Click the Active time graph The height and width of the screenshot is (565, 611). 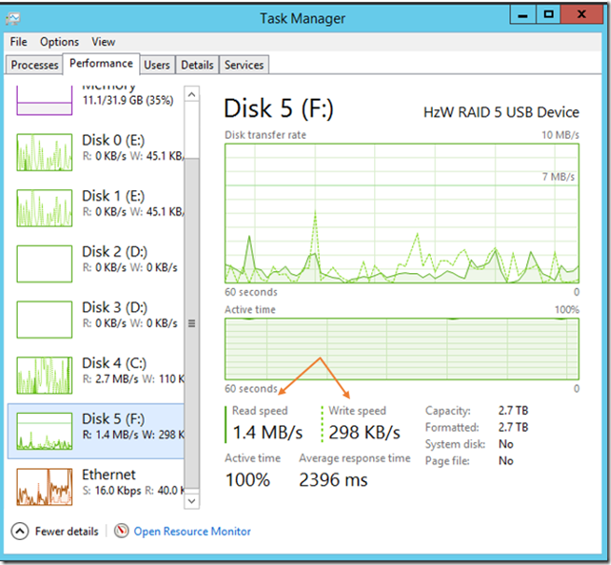coord(402,349)
